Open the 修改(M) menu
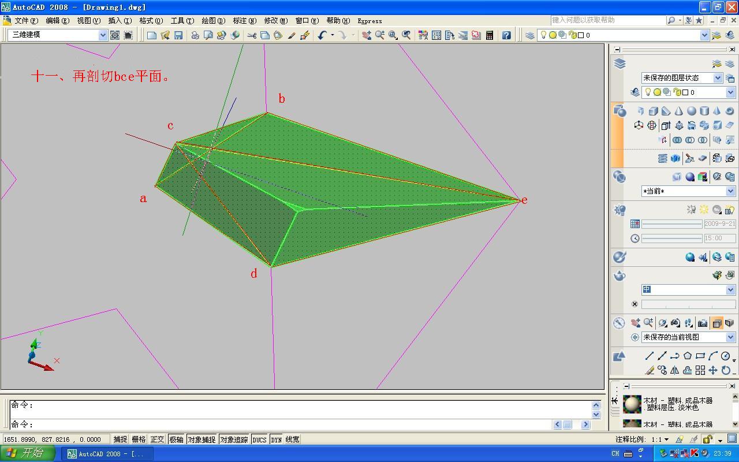 click(x=275, y=21)
